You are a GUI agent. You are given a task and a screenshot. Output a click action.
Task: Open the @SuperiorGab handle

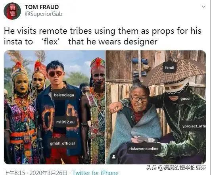pos(44,14)
